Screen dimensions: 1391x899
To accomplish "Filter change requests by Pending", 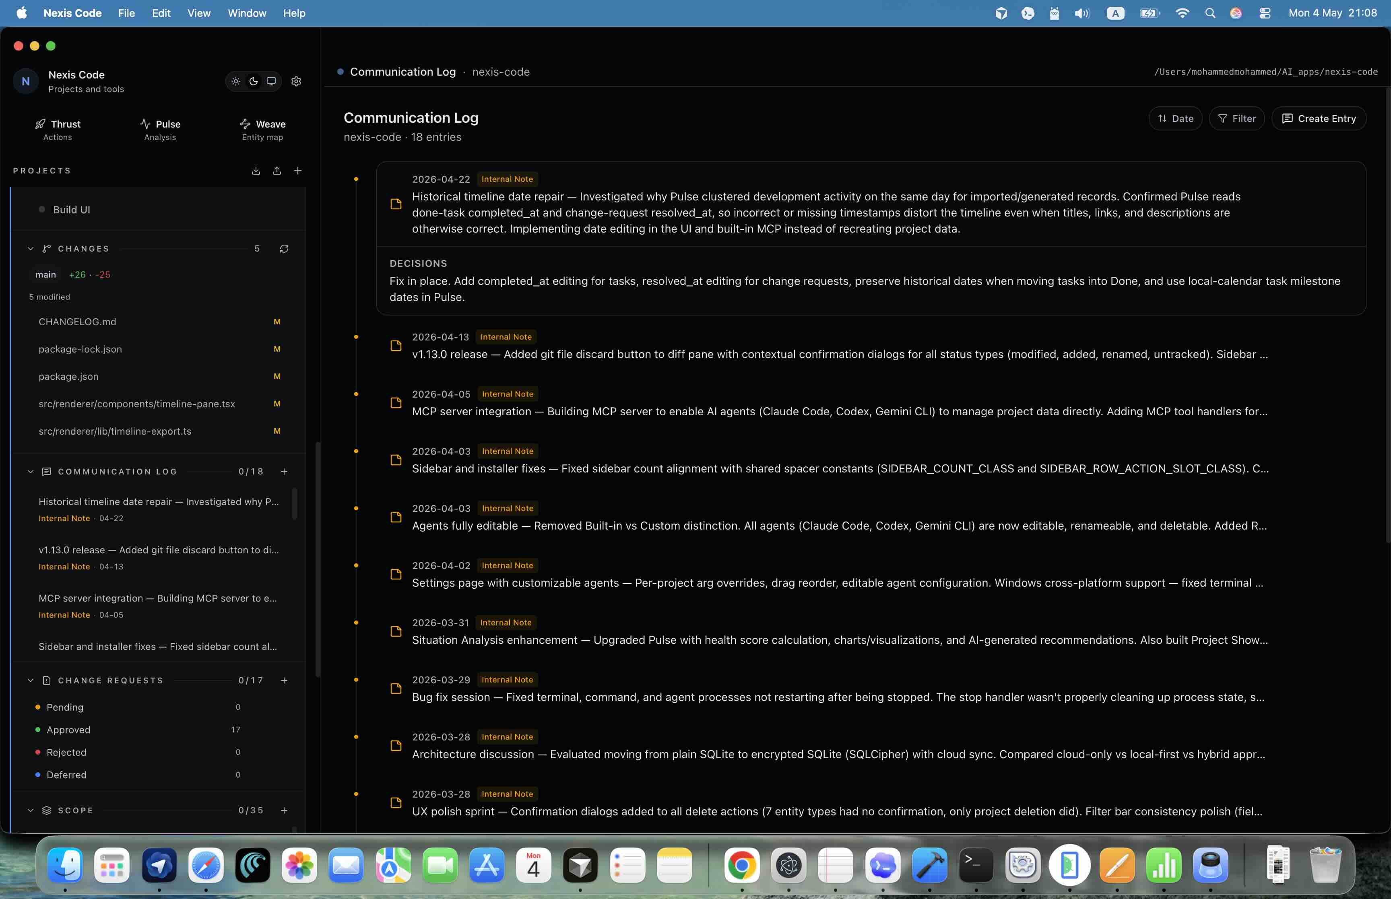I will point(138,707).
